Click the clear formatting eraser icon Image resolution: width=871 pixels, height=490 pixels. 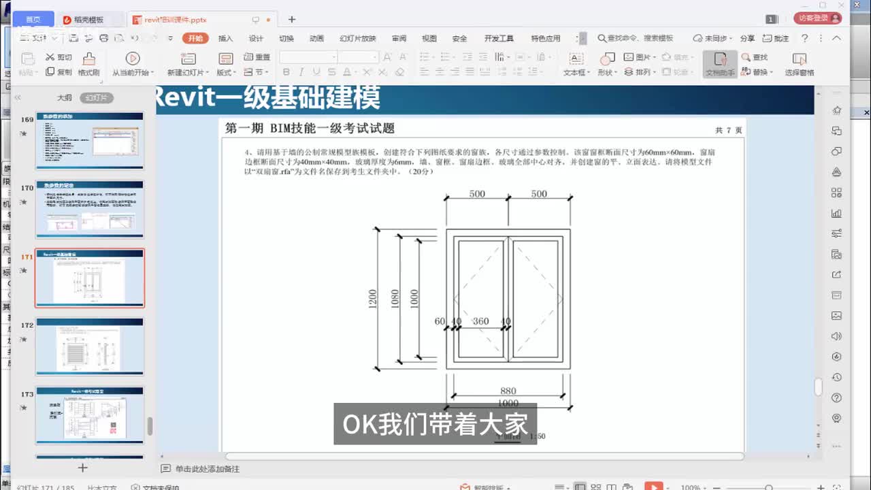click(x=400, y=72)
